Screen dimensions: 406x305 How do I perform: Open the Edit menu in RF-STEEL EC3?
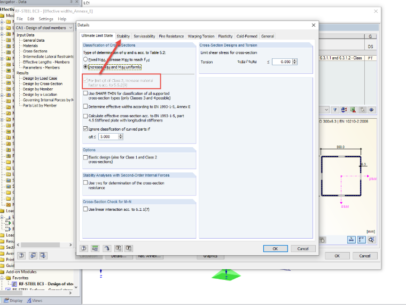(31, 19)
